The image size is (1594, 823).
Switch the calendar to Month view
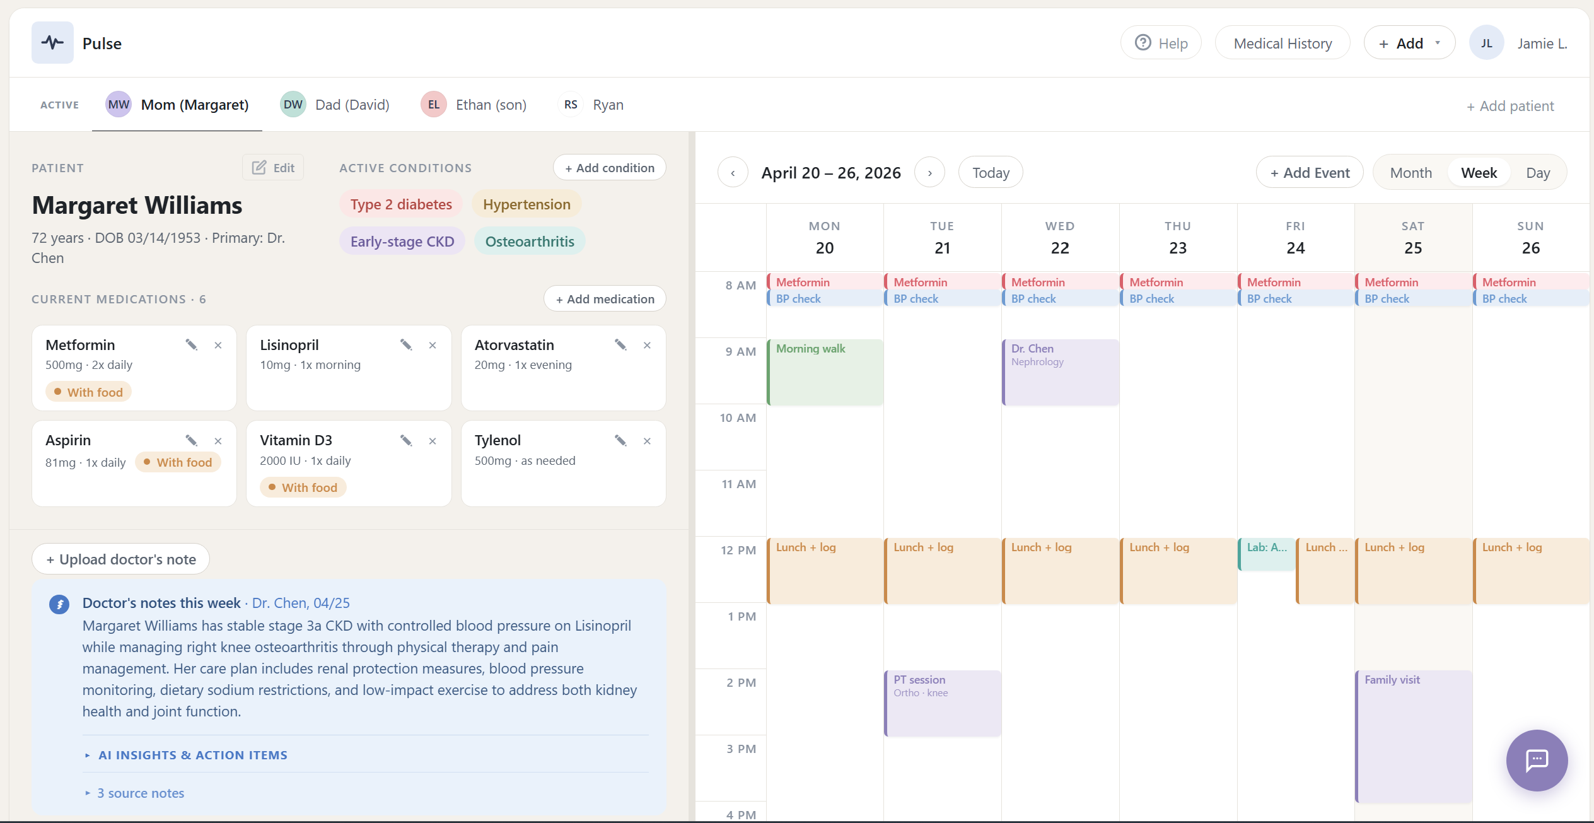point(1411,173)
